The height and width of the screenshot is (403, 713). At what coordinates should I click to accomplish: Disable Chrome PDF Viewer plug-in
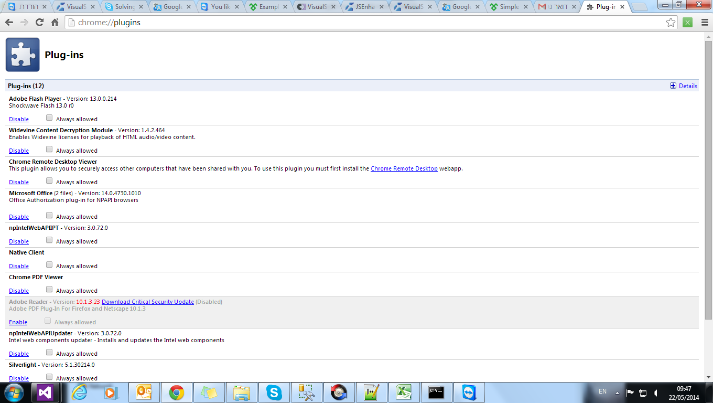(x=19, y=291)
